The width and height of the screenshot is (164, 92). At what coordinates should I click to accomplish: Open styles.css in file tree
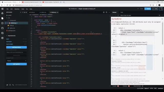pyautogui.click(x=12, y=28)
